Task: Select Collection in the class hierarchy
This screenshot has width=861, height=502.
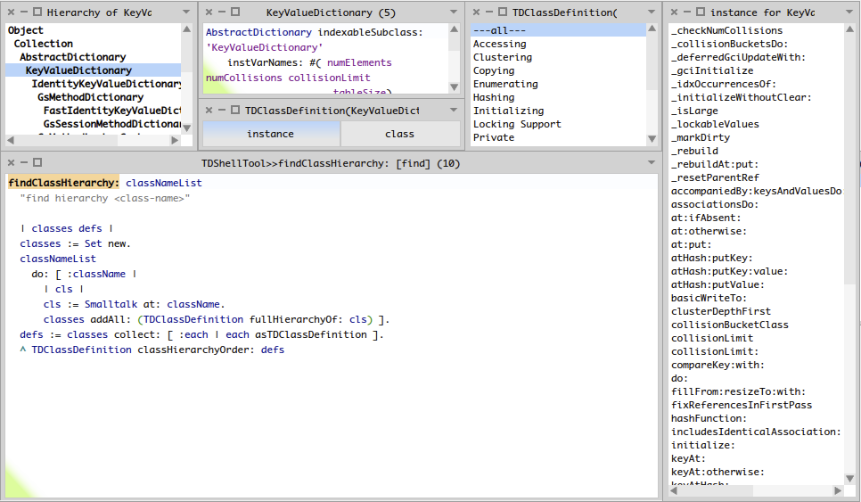Action: tap(94, 44)
